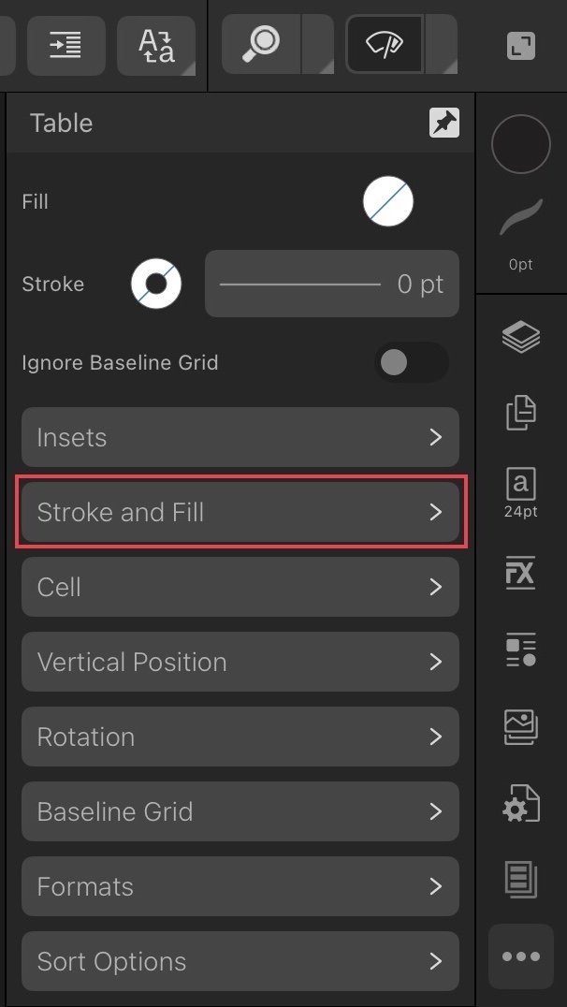
Task: Toggle the preview mode eye button
Action: (x=384, y=45)
